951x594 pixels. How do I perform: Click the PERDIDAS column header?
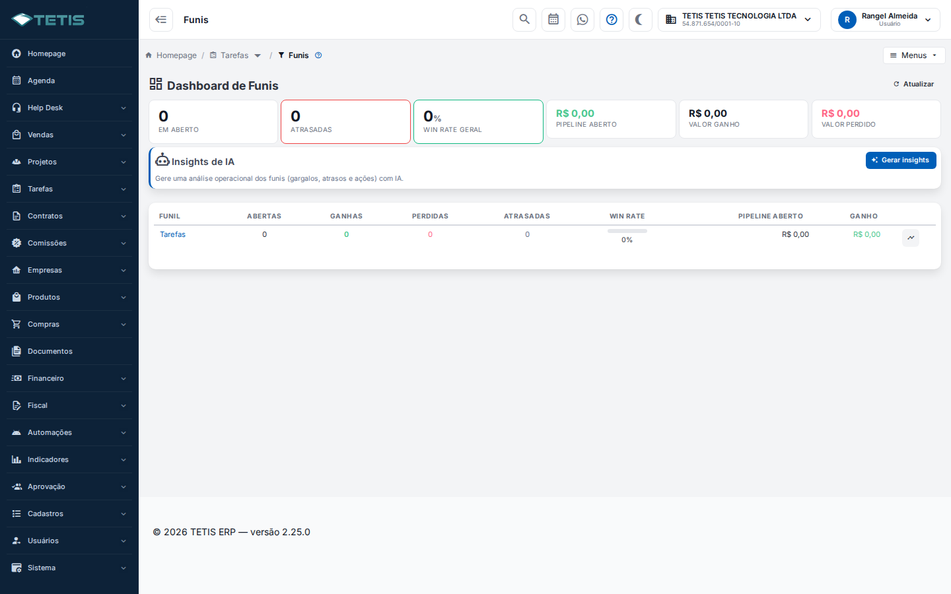click(x=430, y=216)
